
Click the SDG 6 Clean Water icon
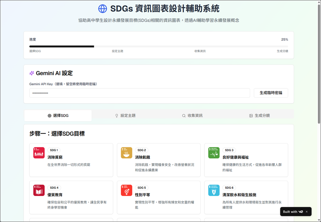click(x=214, y=190)
